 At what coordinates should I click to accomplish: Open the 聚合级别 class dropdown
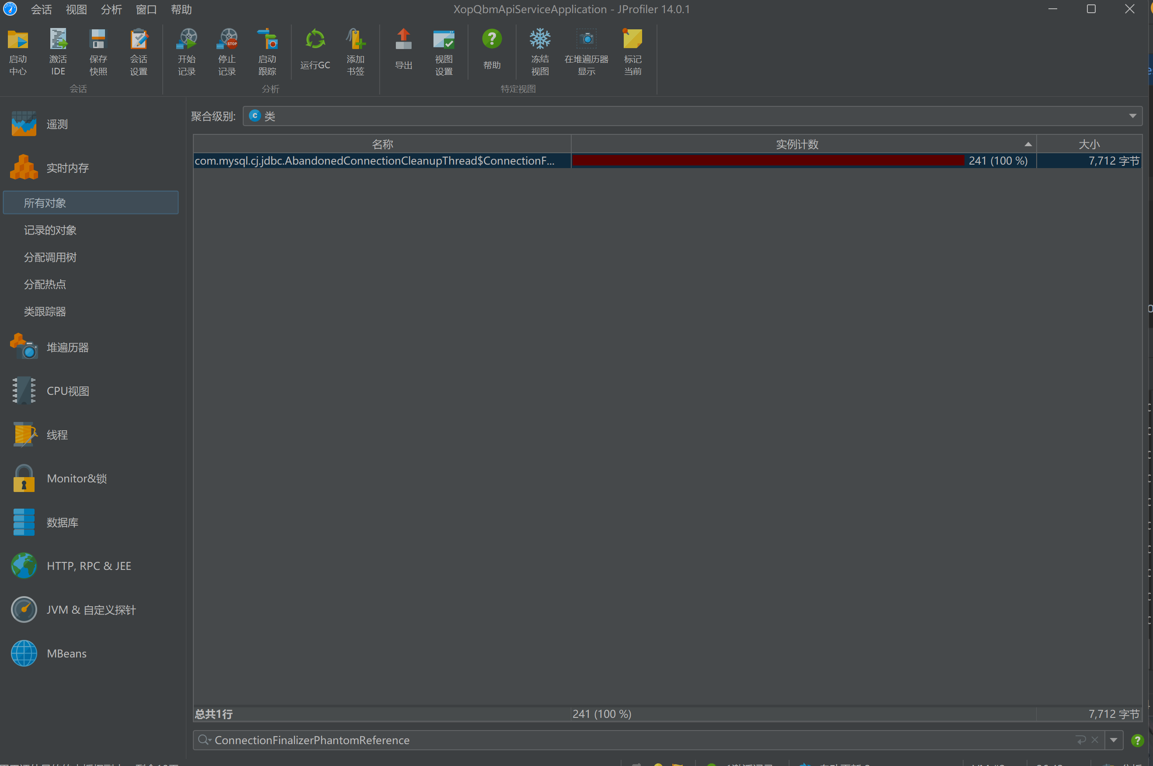692,116
